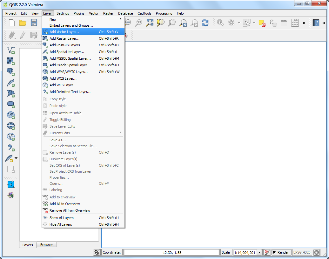The height and width of the screenshot is (259, 329).
Task: Toggle extents display button beside Coordinate
Action: (97, 252)
